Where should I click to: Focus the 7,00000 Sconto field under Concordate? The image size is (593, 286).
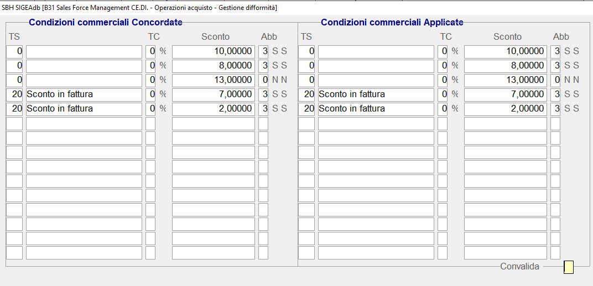tap(214, 94)
